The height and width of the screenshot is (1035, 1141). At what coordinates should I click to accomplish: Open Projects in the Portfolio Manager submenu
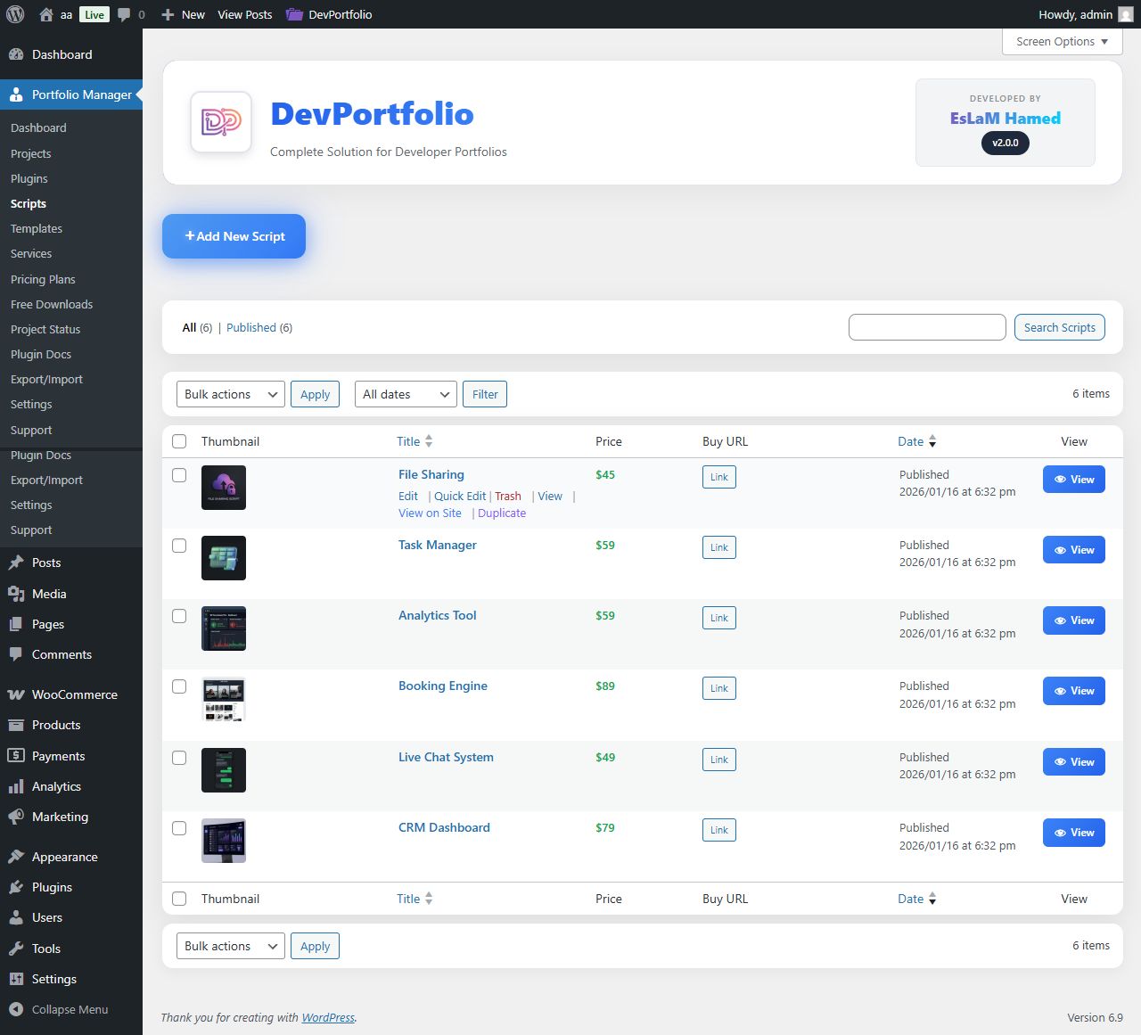click(31, 153)
